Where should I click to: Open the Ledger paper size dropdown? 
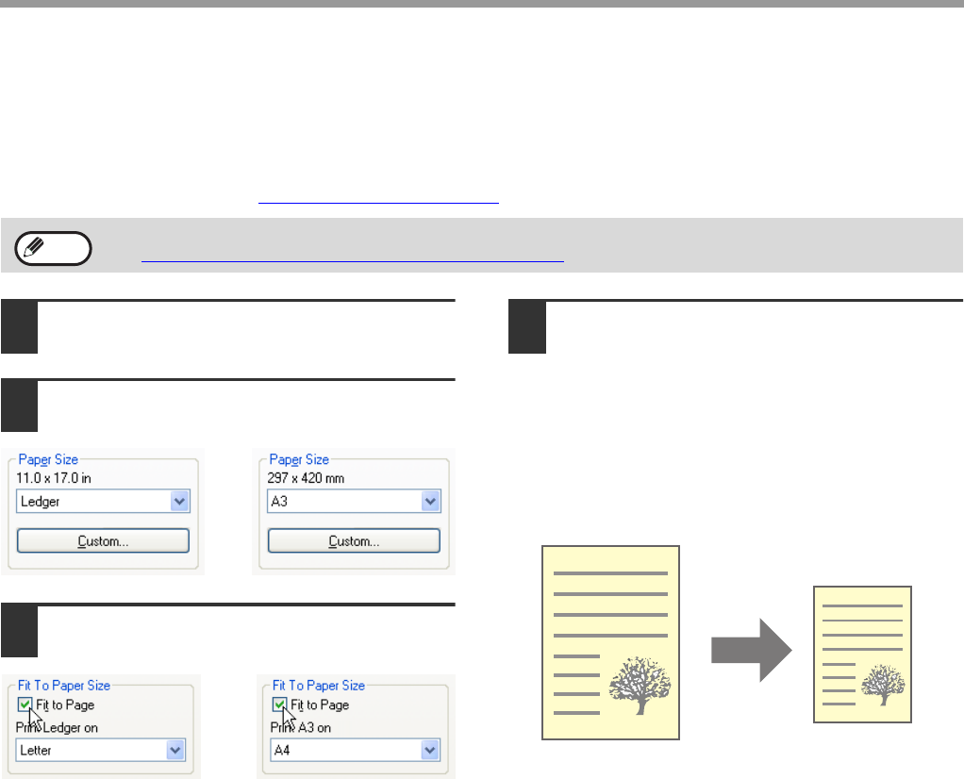[x=180, y=502]
